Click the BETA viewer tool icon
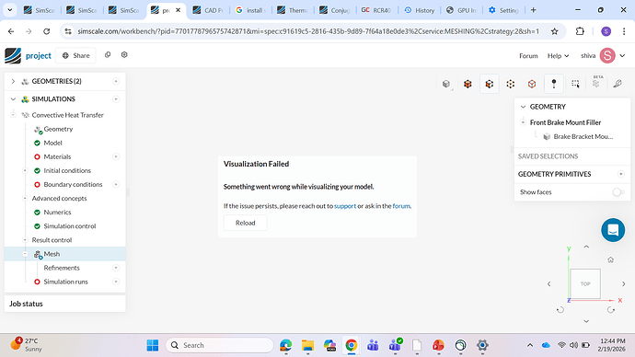635x357 pixels. [x=596, y=83]
